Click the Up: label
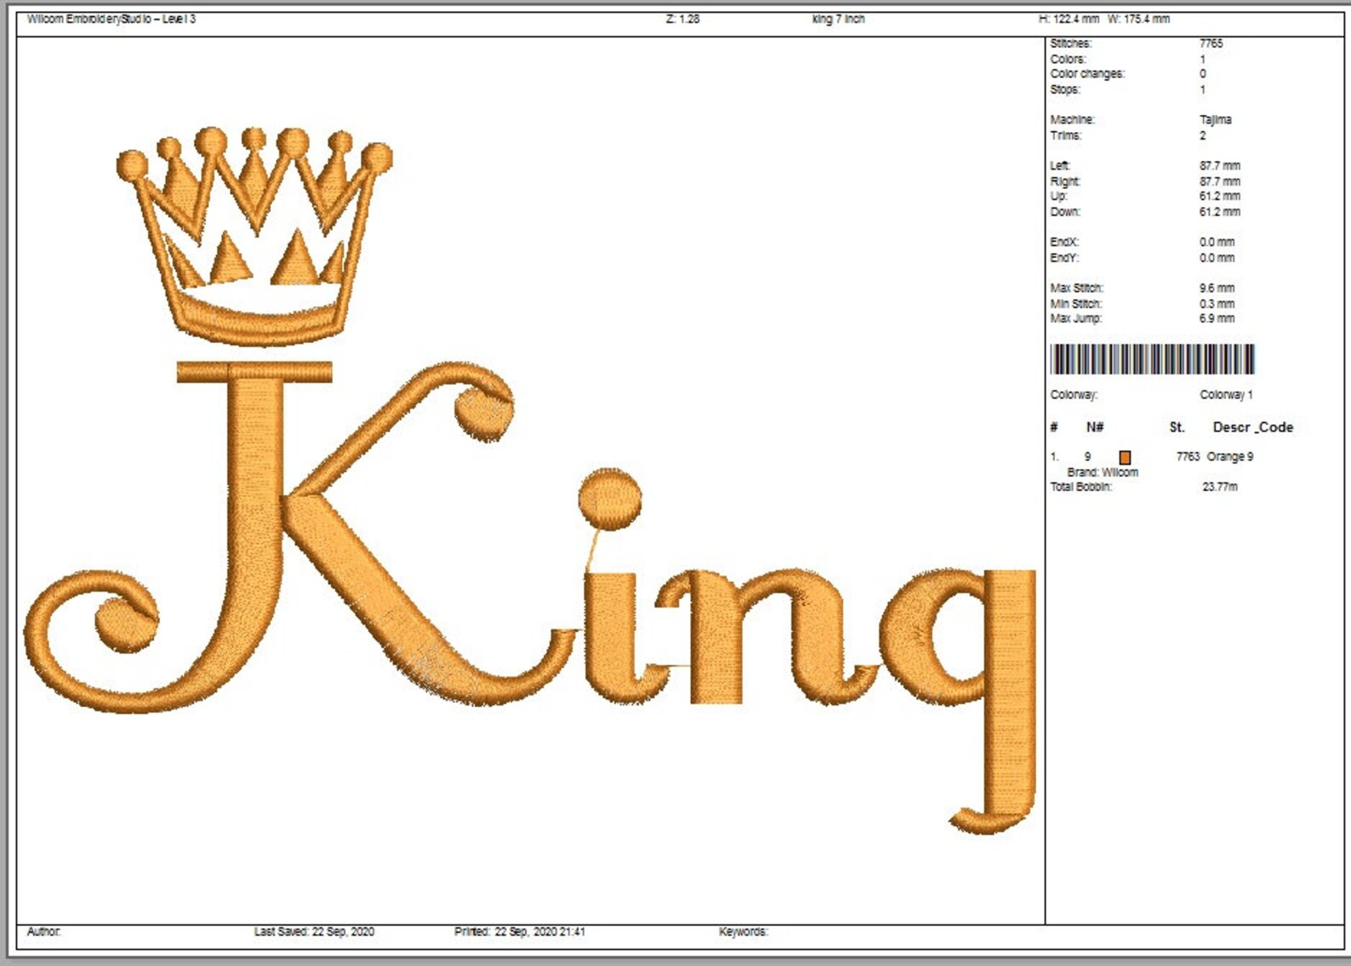The height and width of the screenshot is (966, 1351). [1058, 197]
